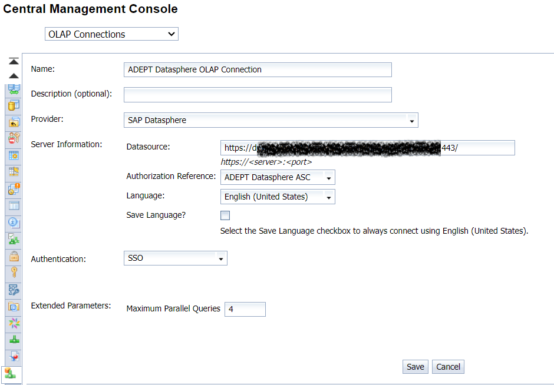The width and height of the screenshot is (554, 385).
Task: Click the Cancel button
Action: 448,367
